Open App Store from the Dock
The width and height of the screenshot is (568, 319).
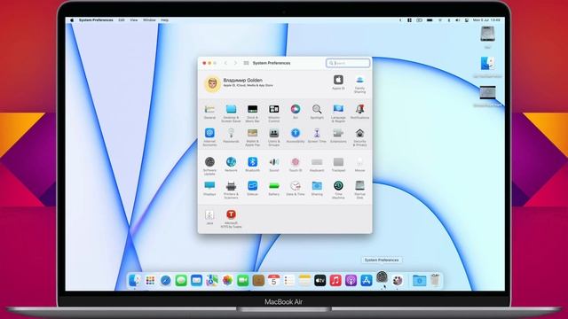(x=367, y=280)
